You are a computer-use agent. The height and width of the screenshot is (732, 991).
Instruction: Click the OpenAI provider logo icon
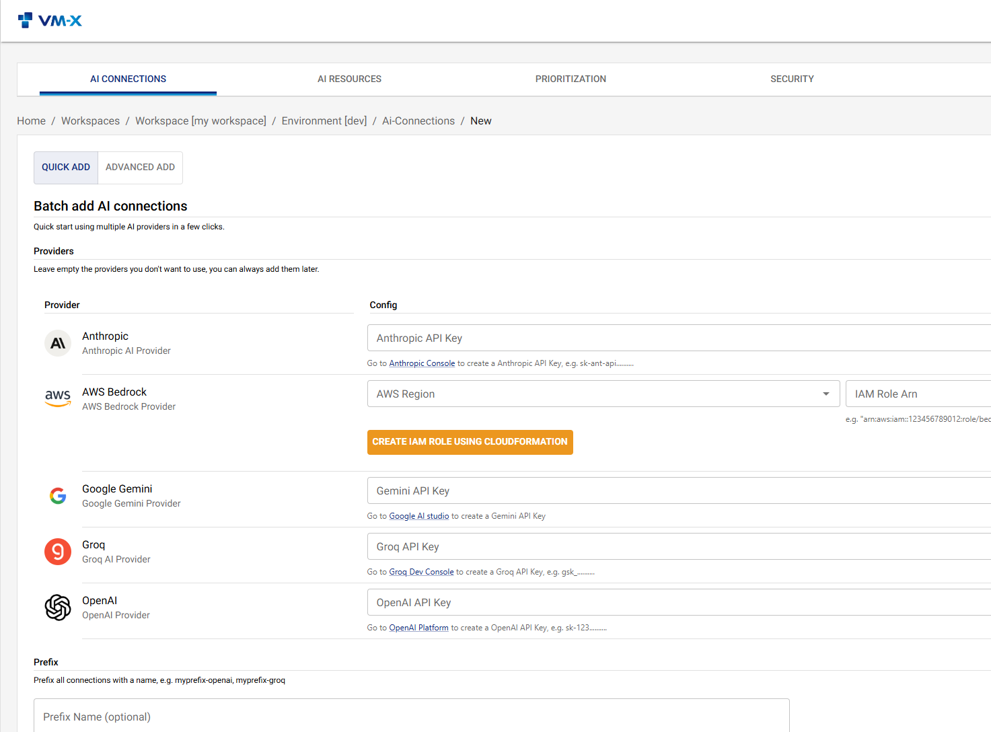click(x=58, y=608)
